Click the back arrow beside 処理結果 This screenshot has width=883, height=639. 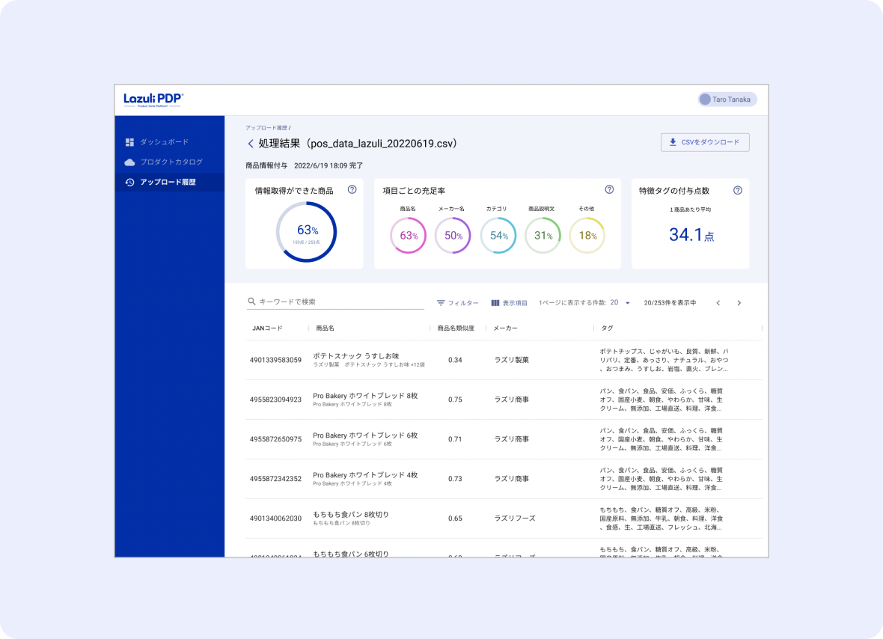[x=251, y=144]
